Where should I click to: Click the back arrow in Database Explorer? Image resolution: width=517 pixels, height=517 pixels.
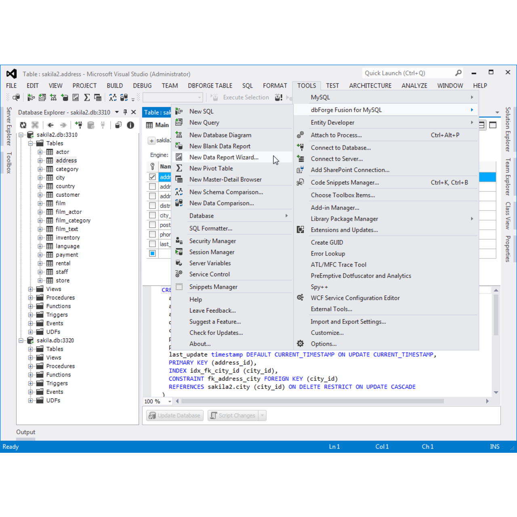(50, 125)
